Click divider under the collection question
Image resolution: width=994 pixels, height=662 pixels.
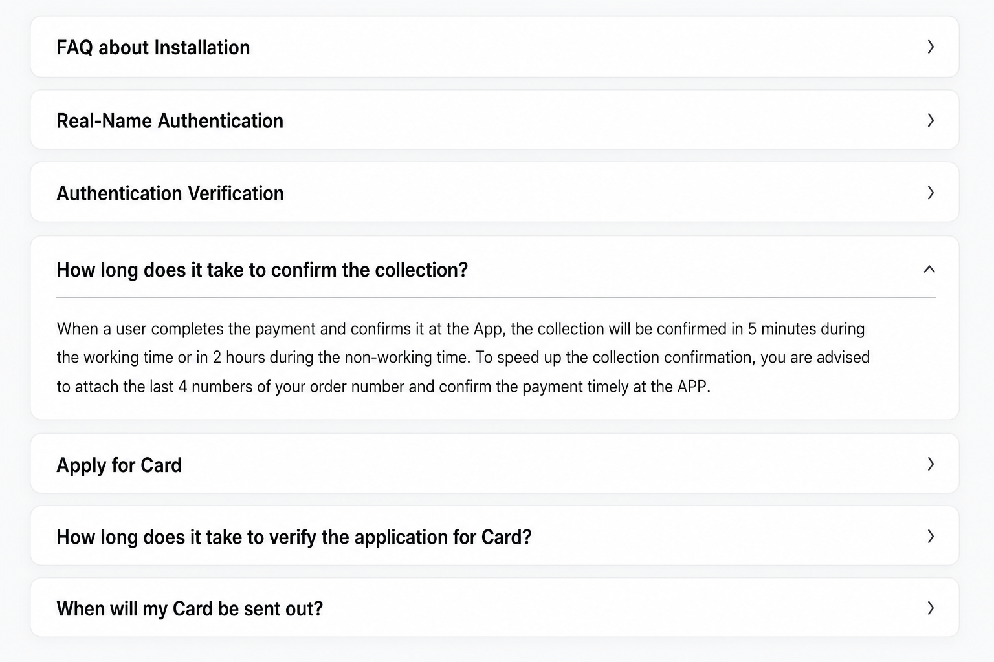[496, 297]
